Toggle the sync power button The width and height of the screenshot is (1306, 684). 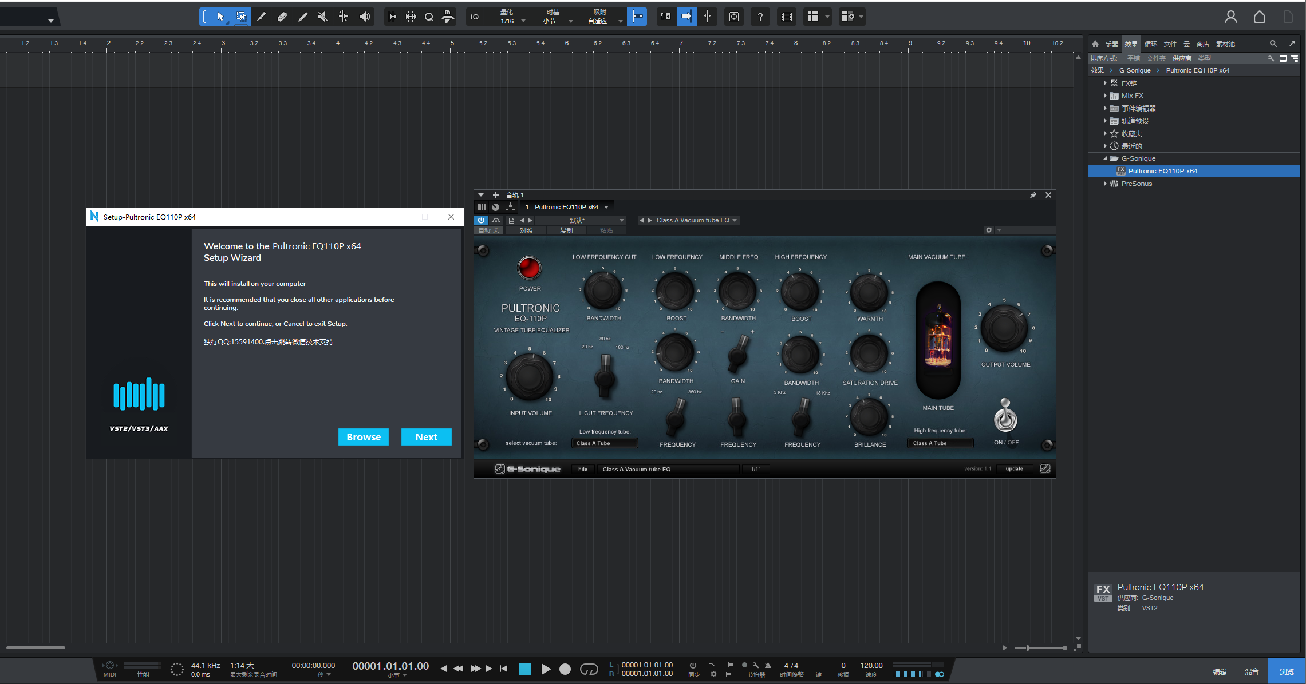(693, 665)
